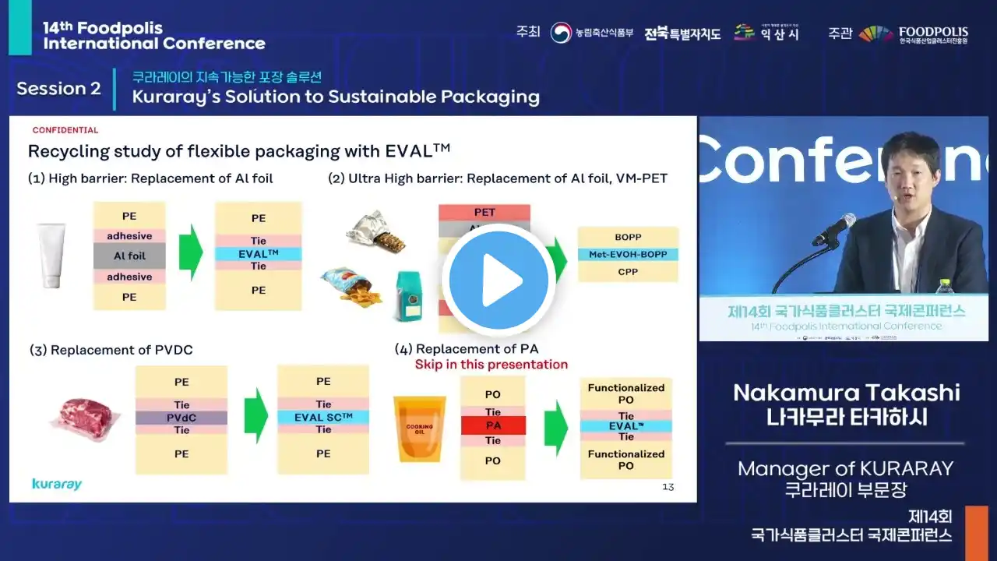This screenshot has width=997, height=561.
Task: Click the green arrow beside the PA stack
Action: (x=555, y=428)
